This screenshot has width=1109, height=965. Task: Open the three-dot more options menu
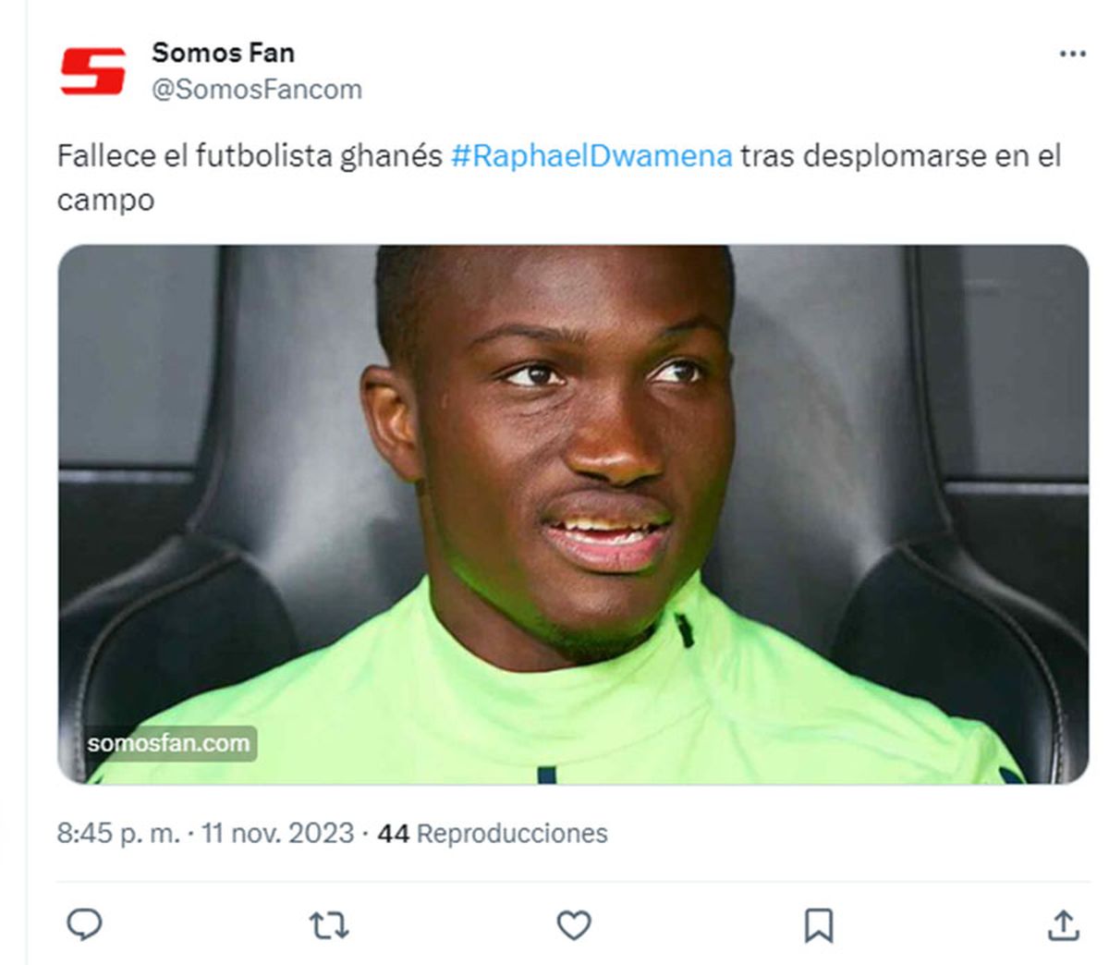pyautogui.click(x=1072, y=54)
